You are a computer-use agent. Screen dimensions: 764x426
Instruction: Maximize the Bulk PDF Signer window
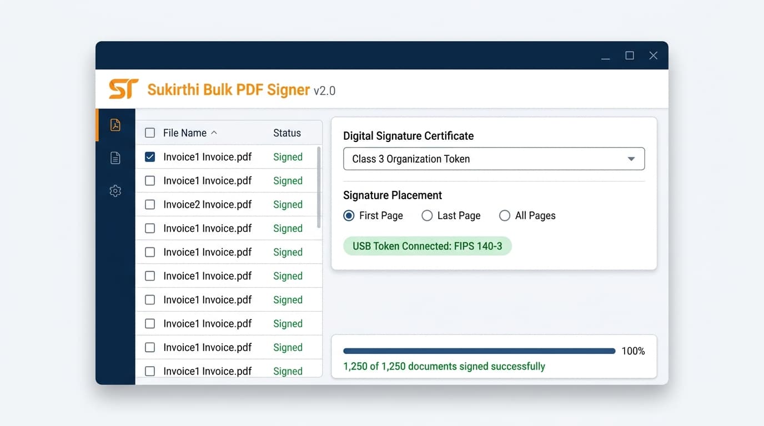pos(630,55)
